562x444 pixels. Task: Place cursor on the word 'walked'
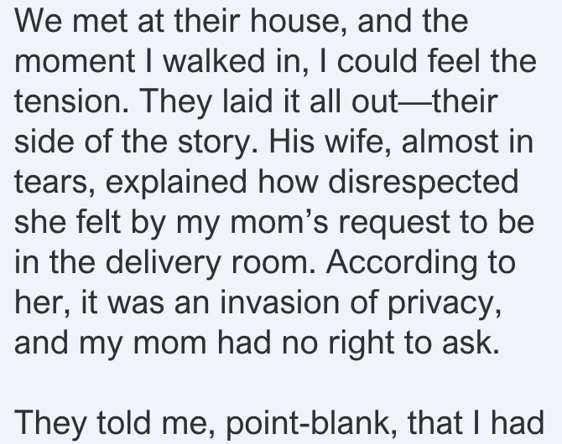[214, 61]
